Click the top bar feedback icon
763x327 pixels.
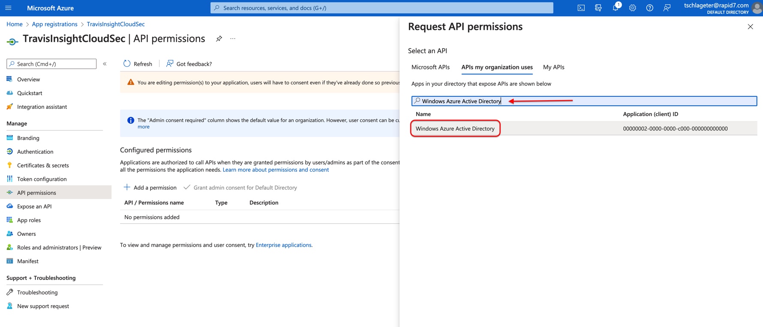tap(667, 8)
